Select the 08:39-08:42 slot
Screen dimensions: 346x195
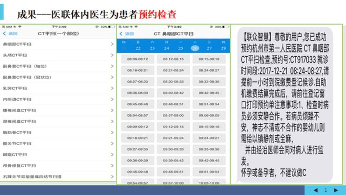click(173, 93)
